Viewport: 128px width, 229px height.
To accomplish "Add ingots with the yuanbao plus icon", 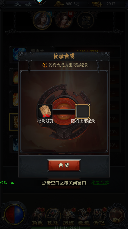I will tap(97, 4).
